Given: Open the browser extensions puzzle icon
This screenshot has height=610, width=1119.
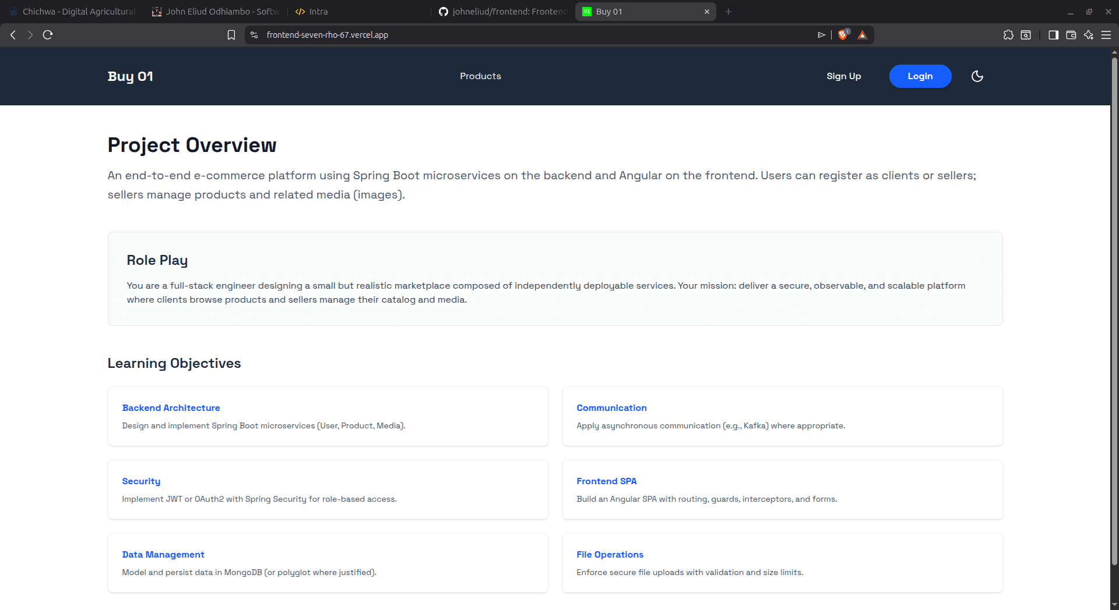Looking at the screenshot, I should (x=1008, y=35).
